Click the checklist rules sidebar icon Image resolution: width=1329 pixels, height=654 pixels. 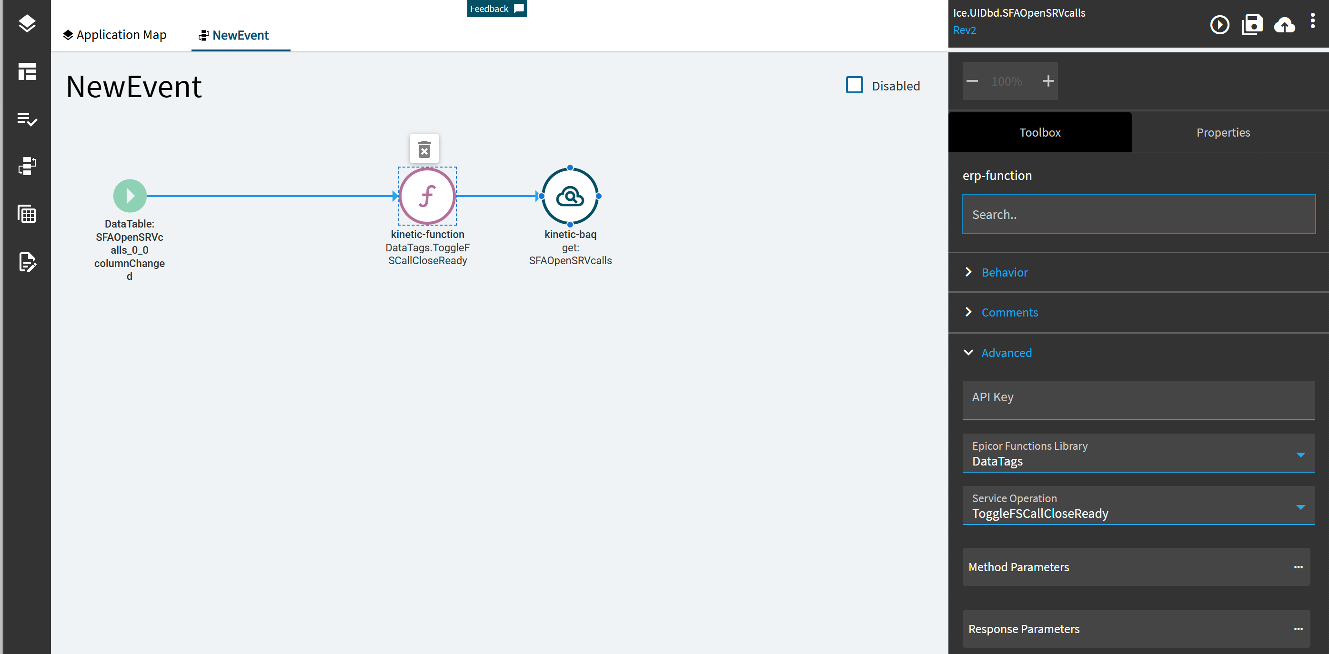[27, 119]
